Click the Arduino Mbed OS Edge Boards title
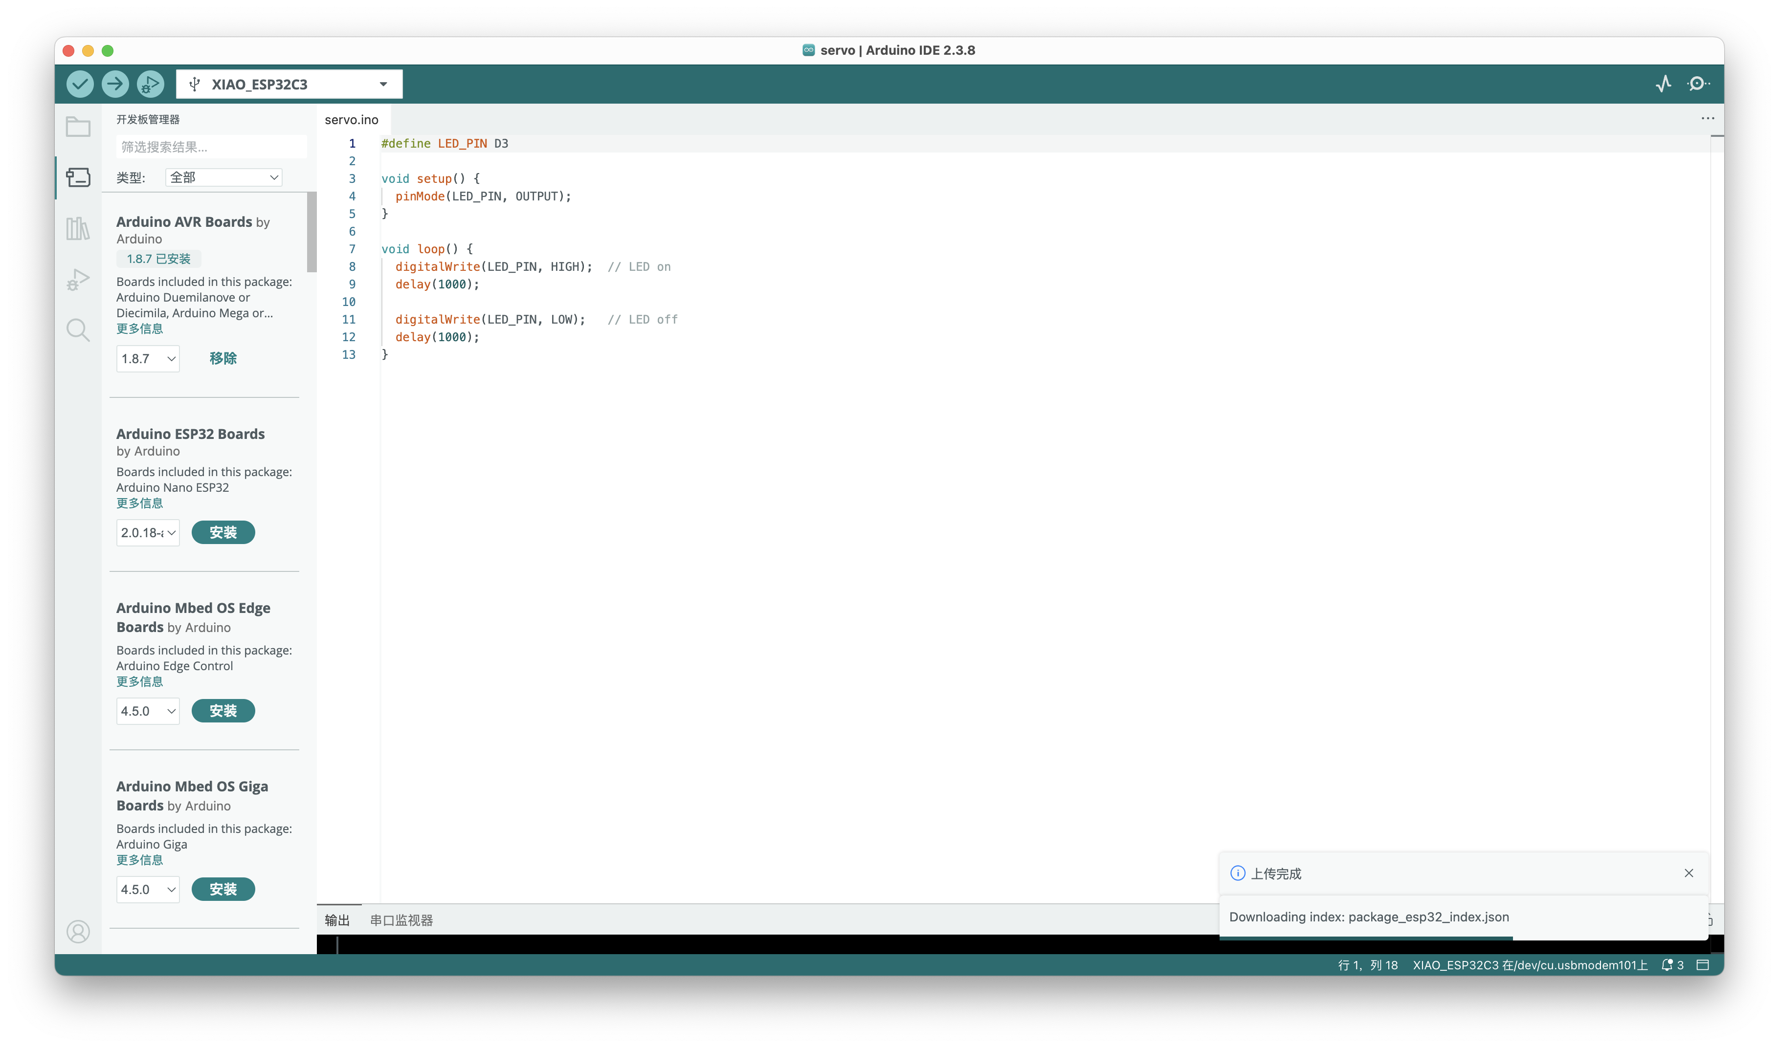The height and width of the screenshot is (1048, 1779). [x=194, y=617]
